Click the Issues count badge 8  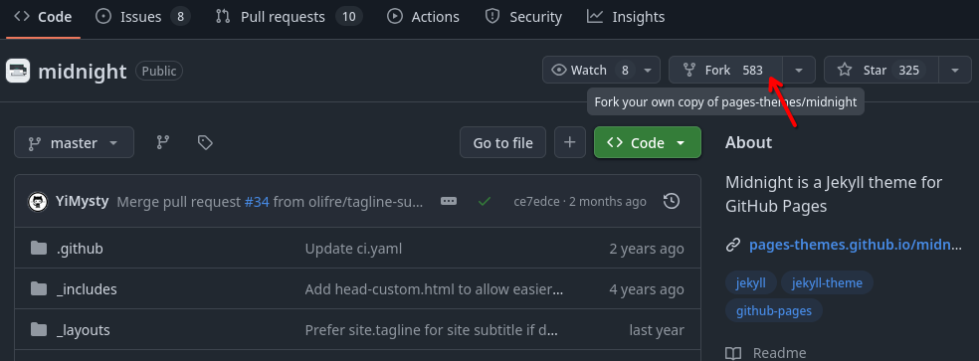tap(180, 17)
